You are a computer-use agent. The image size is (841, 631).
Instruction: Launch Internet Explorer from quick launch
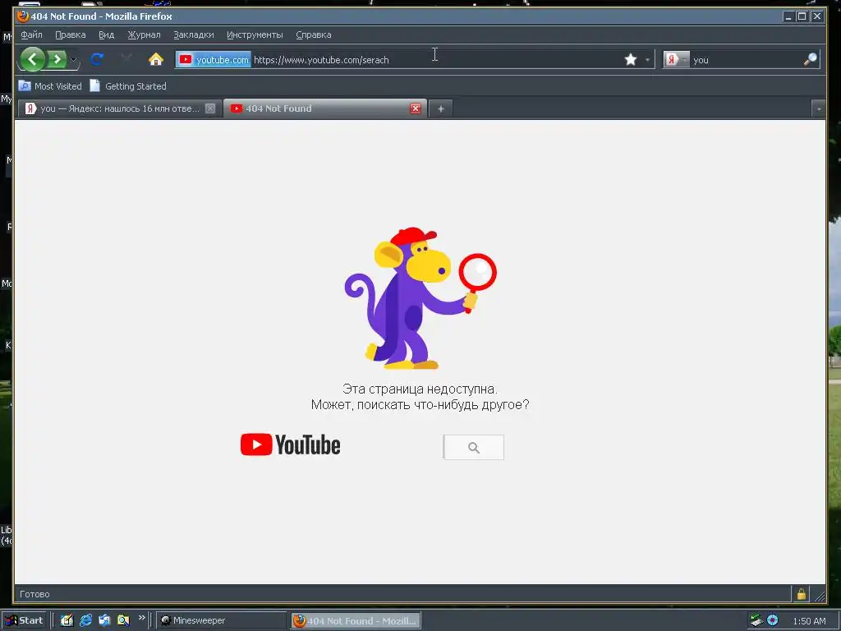click(x=85, y=620)
